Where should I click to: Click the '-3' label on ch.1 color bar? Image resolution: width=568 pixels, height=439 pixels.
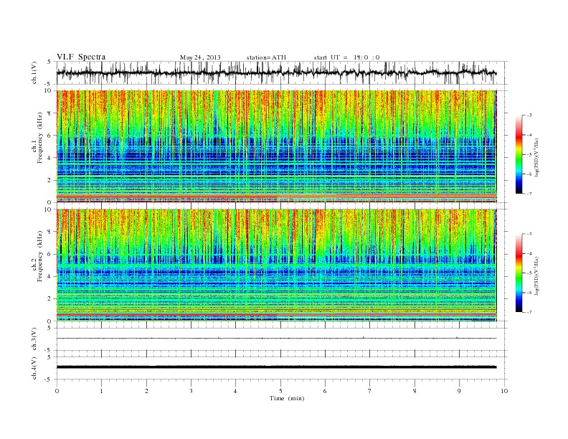(529, 115)
